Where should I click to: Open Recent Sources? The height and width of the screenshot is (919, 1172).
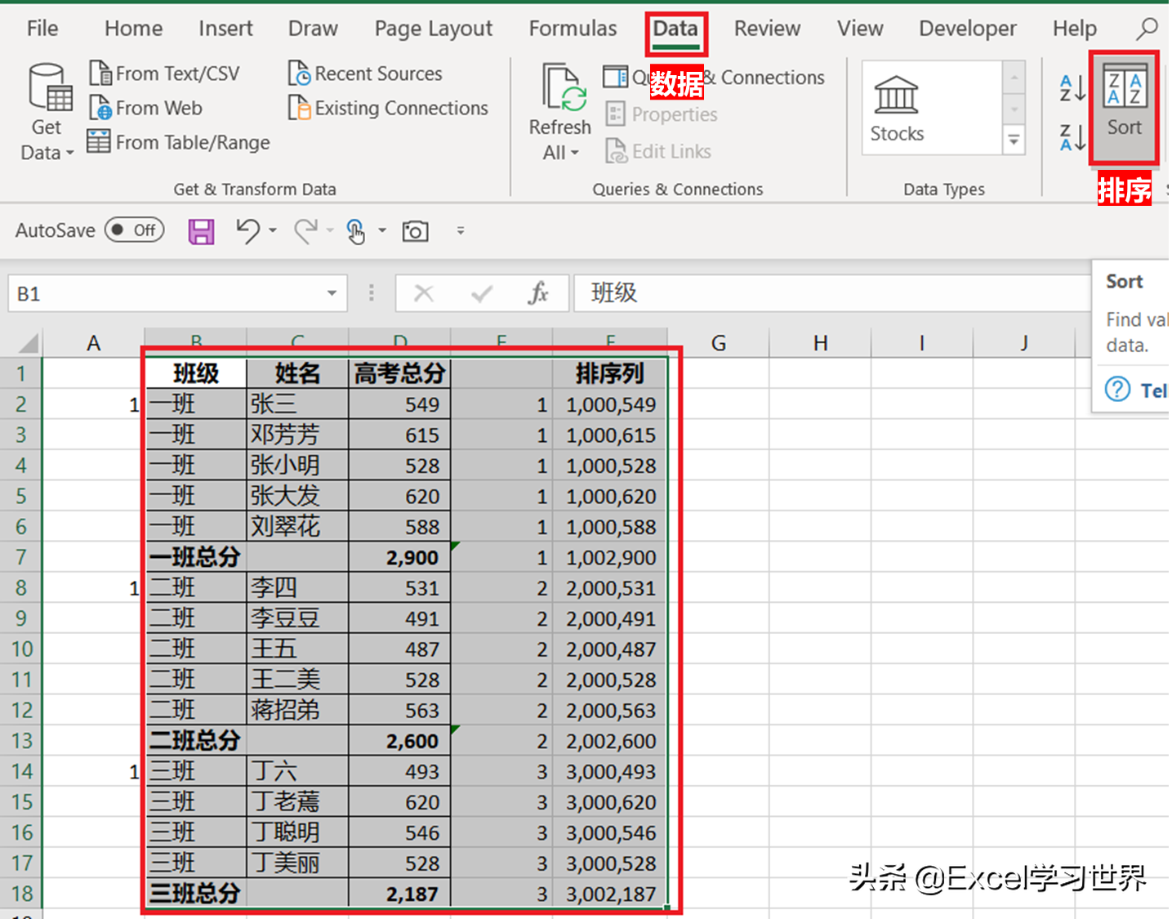coord(365,74)
